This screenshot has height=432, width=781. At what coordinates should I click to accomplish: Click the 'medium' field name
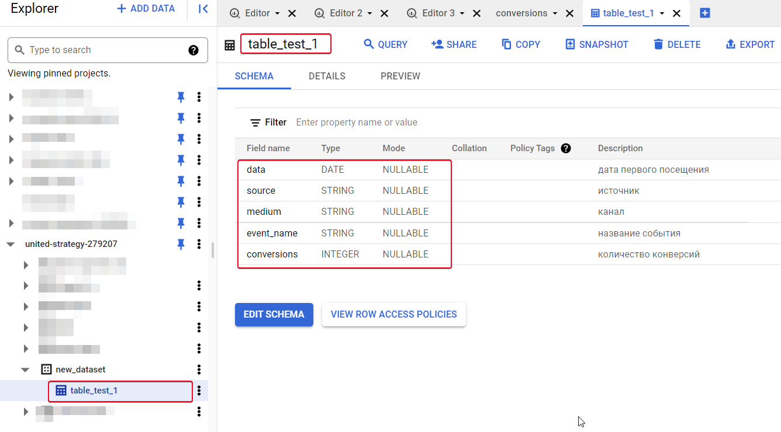point(264,212)
